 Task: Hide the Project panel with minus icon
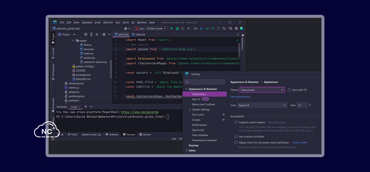[109, 34]
